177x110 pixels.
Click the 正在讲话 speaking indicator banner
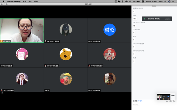click(x=157, y=19)
